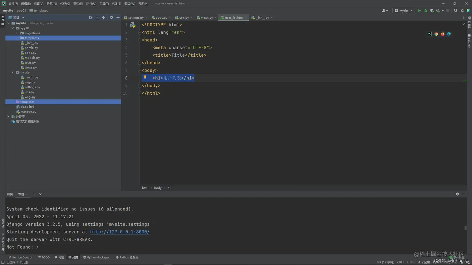
Task: Click the inspection status checkmark
Action: pos(464,24)
